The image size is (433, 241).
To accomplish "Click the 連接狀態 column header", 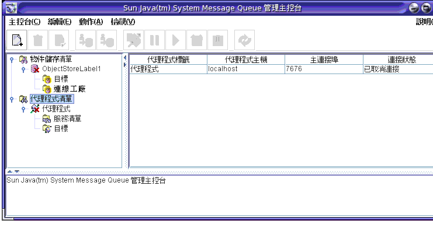I will pyautogui.click(x=398, y=60).
